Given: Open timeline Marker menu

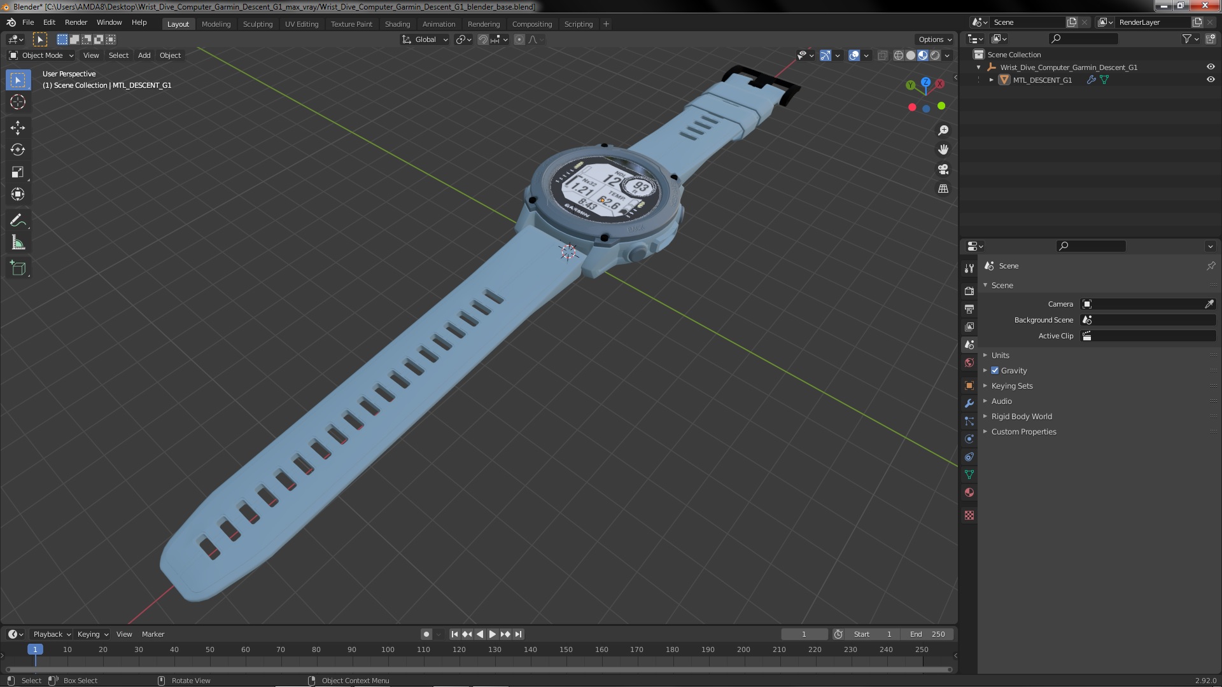Looking at the screenshot, I should tap(153, 634).
